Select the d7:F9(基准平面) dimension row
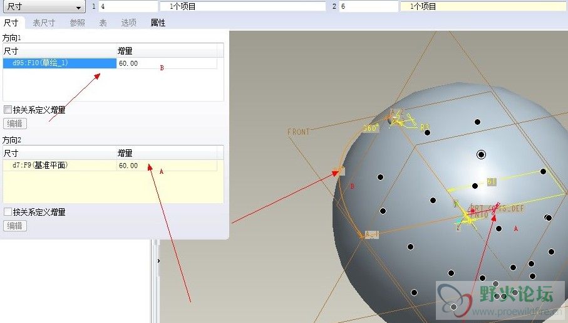 tap(59, 166)
